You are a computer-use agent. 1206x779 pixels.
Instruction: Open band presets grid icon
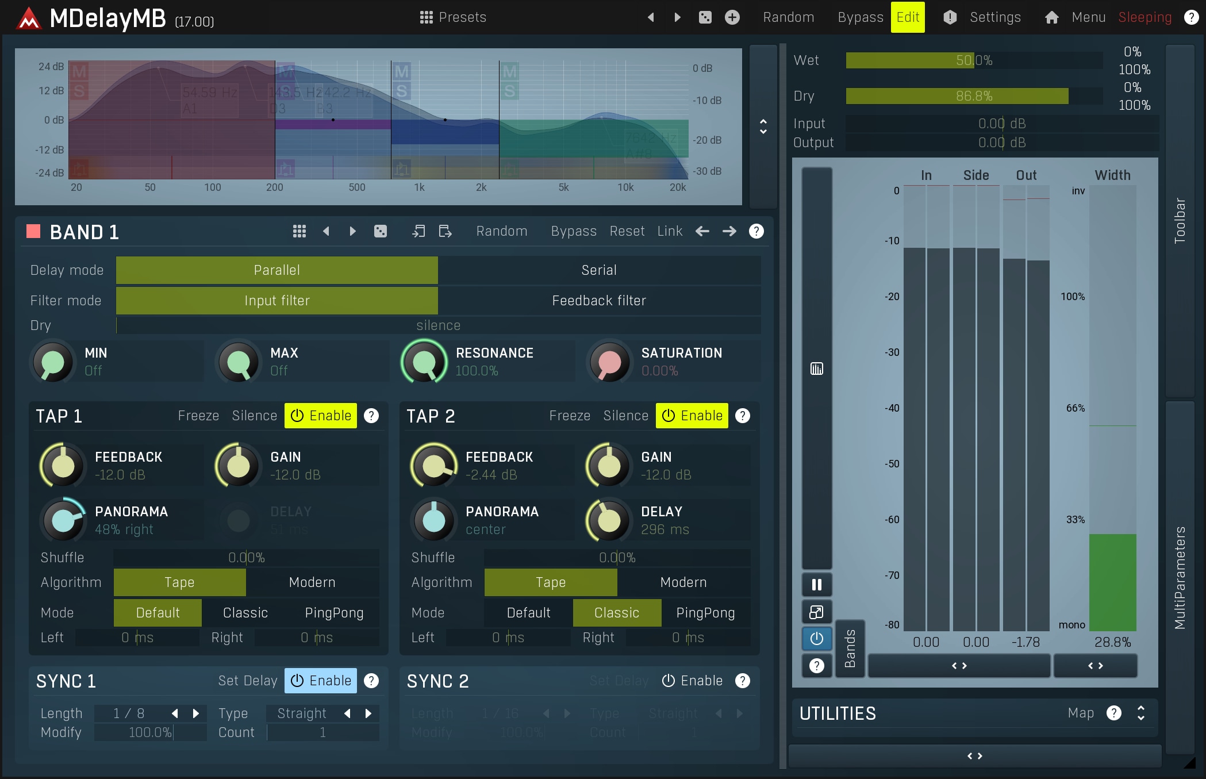click(299, 231)
